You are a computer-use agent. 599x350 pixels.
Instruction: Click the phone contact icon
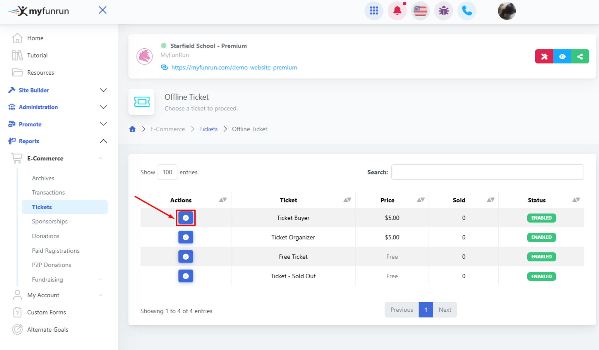coord(467,11)
